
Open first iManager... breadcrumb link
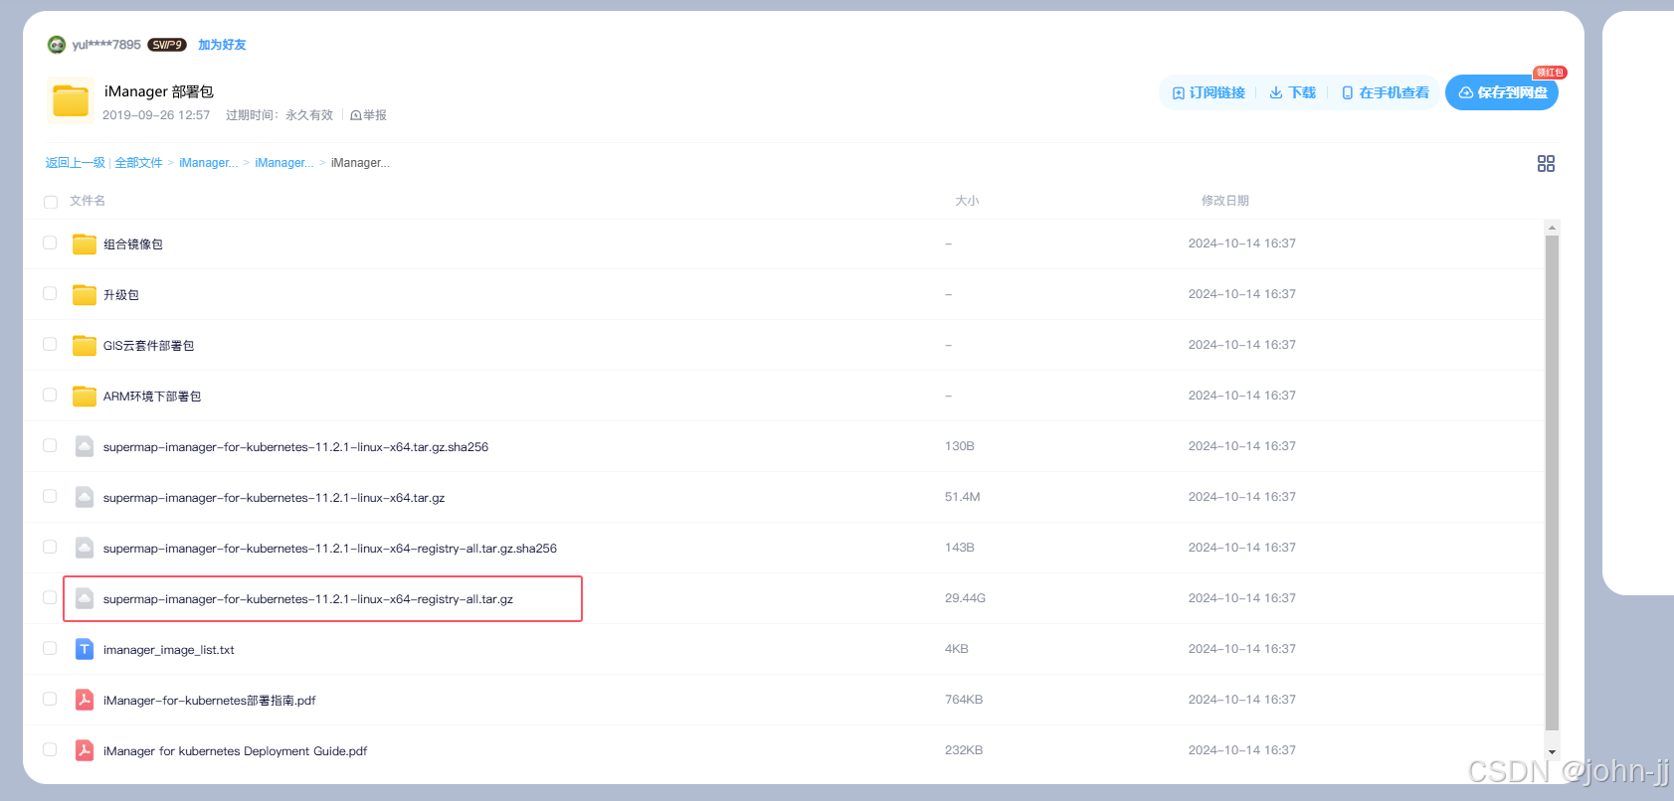[208, 163]
